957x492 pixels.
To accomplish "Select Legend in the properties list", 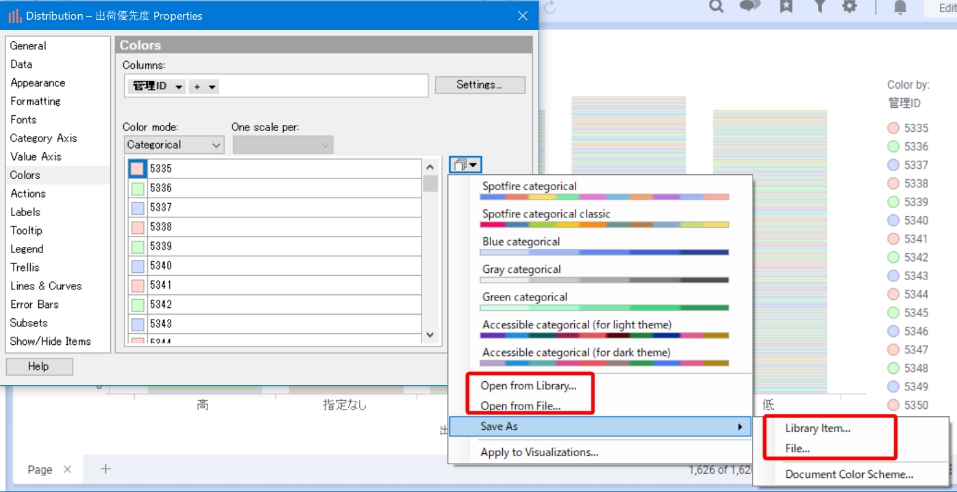I will click(26, 249).
